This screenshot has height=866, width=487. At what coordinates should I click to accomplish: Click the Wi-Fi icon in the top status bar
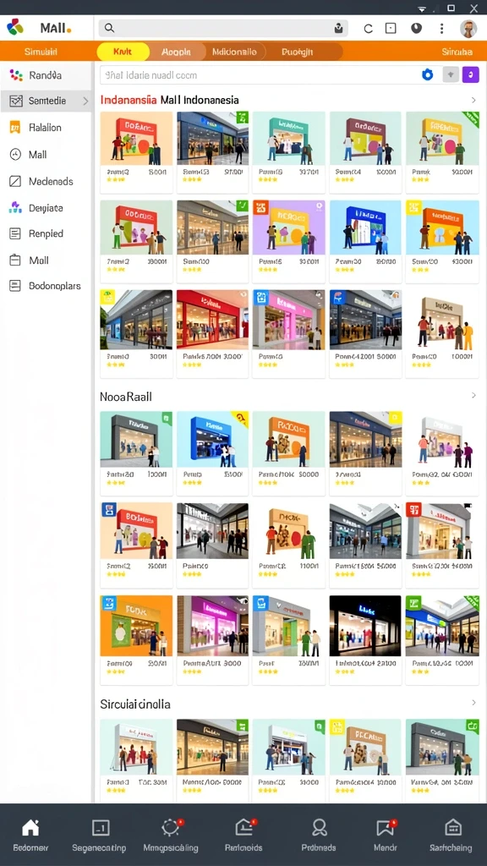pyautogui.click(x=423, y=8)
